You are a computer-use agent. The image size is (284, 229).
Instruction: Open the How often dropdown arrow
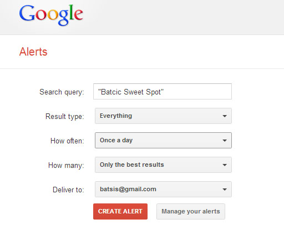click(225, 141)
